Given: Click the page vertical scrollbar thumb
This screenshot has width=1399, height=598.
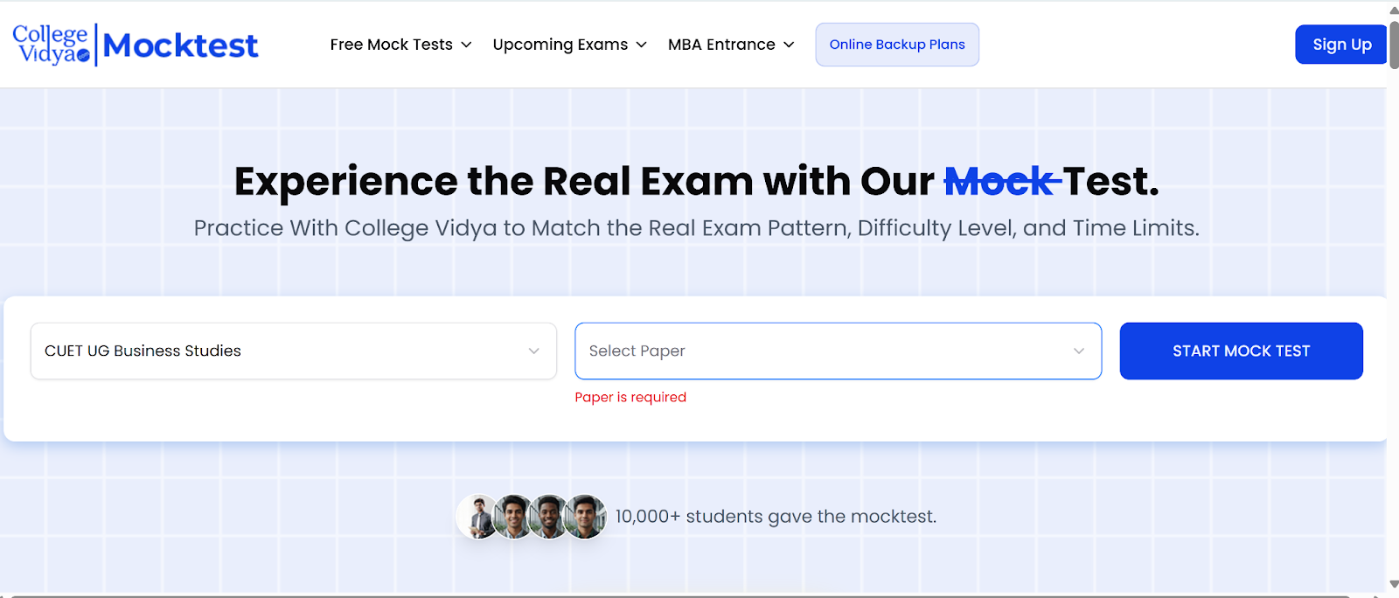Looking at the screenshot, I should (1394, 44).
